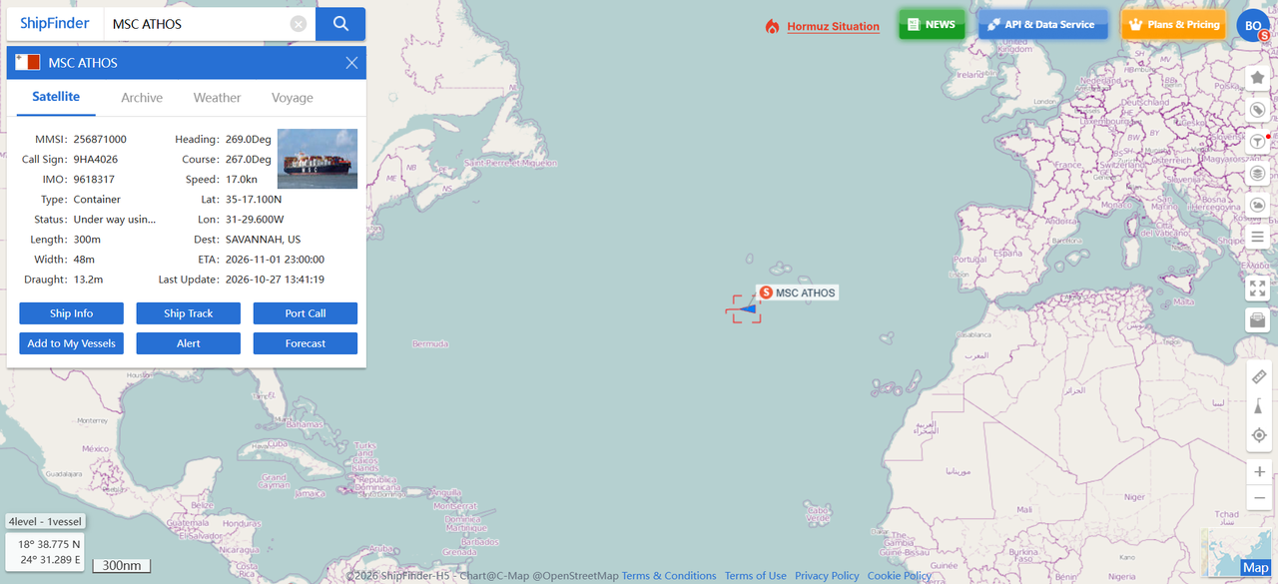Viewport: 1278px width, 584px height.
Task: Click the Ship Info button
Action: (x=72, y=313)
